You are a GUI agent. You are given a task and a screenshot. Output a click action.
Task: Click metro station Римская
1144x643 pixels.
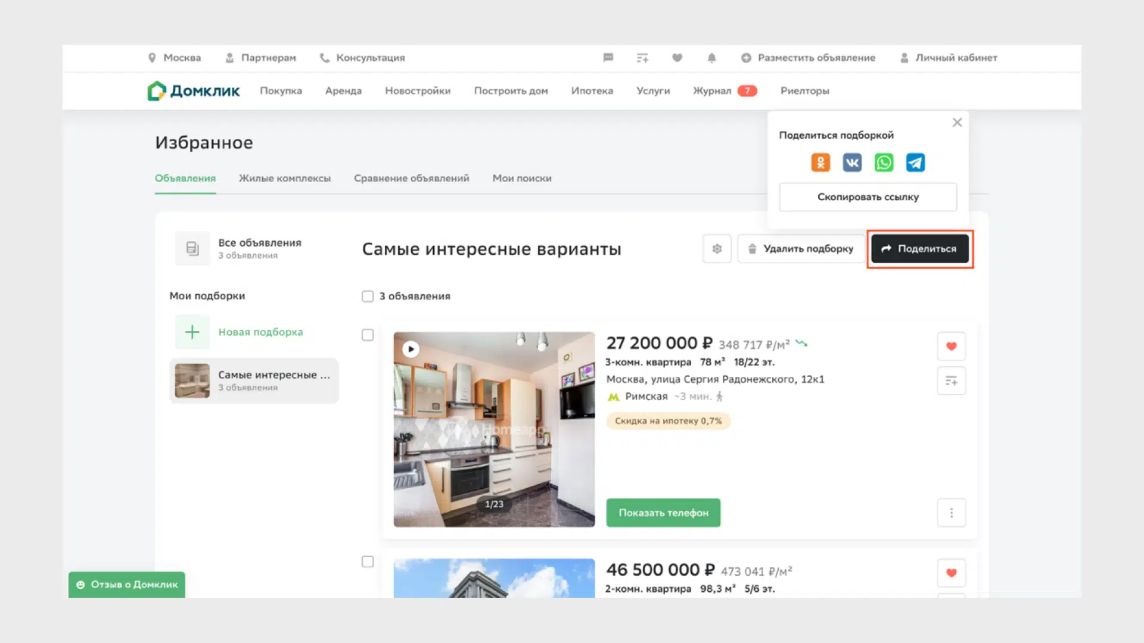pyautogui.click(x=646, y=397)
